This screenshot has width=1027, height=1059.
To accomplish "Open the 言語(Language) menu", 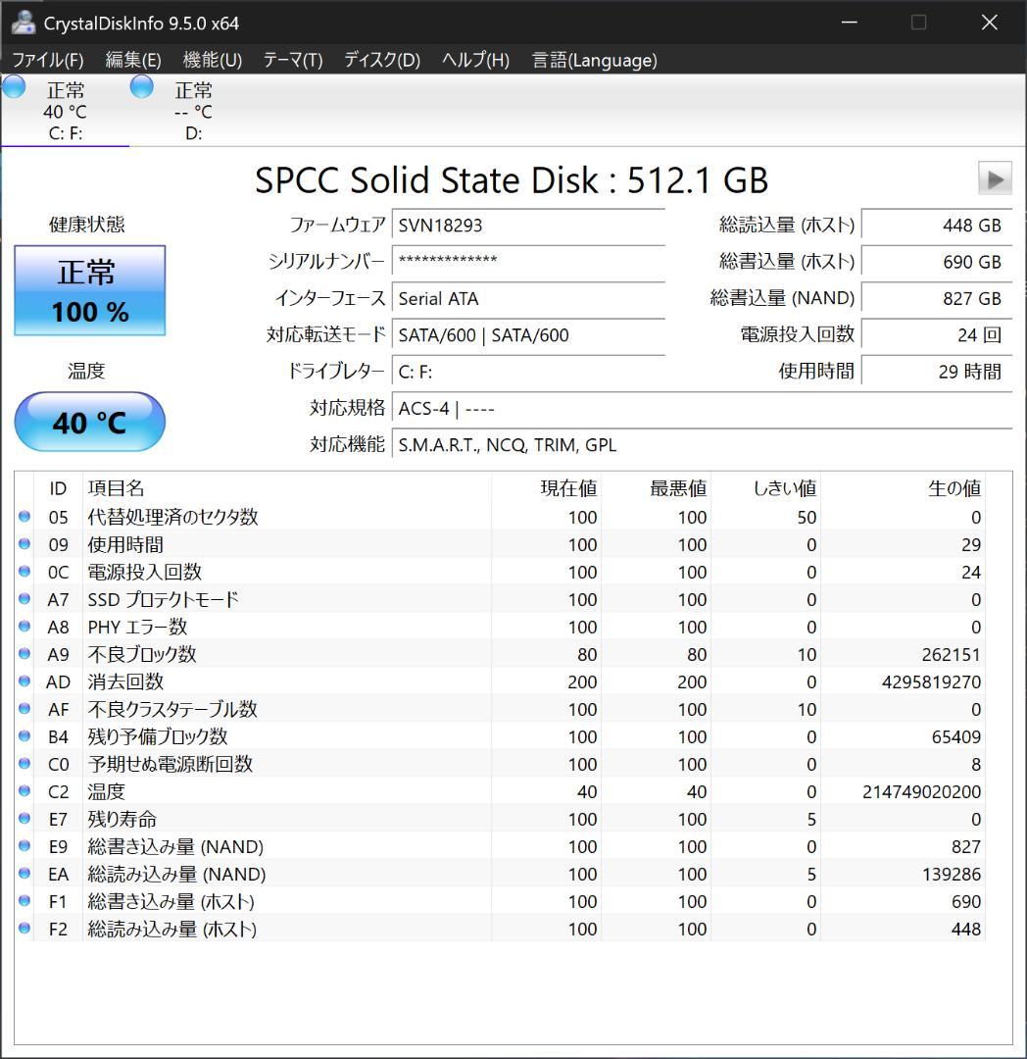I will click(x=595, y=60).
